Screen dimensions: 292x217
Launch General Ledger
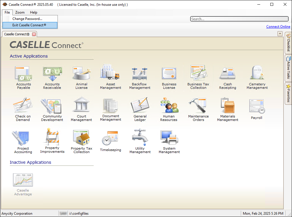click(140, 109)
